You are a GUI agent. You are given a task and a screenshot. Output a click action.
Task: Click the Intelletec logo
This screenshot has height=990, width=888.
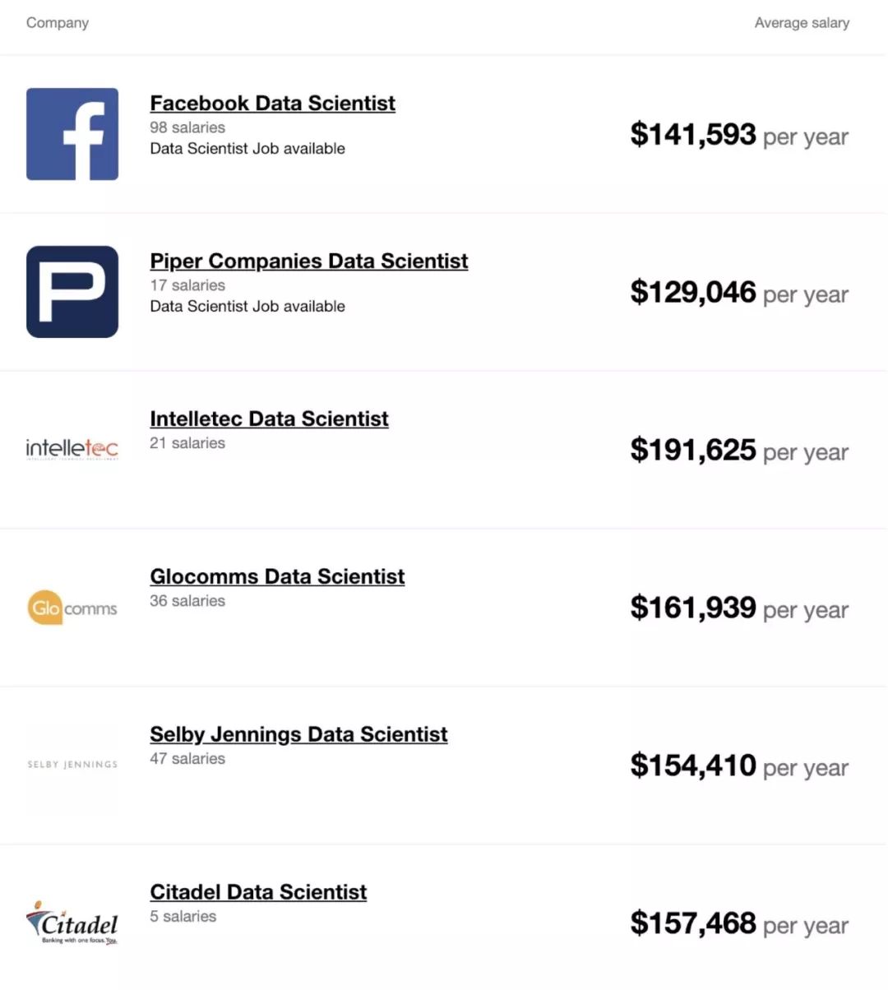pos(72,448)
